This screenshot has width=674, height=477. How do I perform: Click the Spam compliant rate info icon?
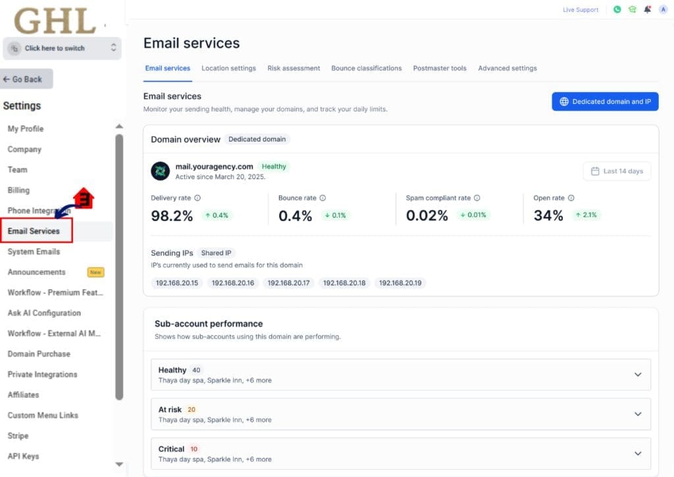pos(477,198)
